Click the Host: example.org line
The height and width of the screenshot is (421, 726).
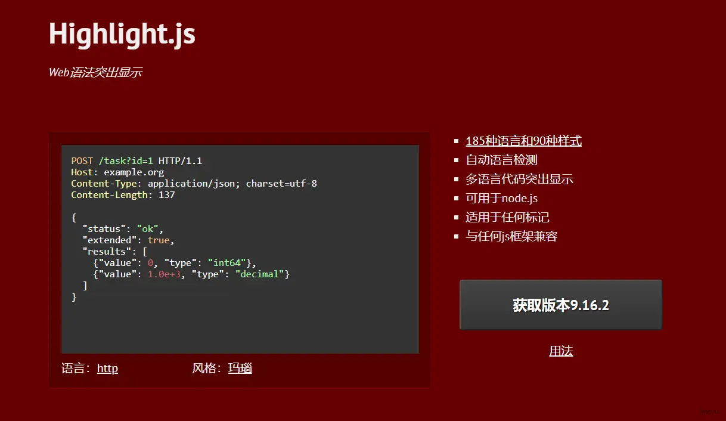pyautogui.click(x=117, y=172)
